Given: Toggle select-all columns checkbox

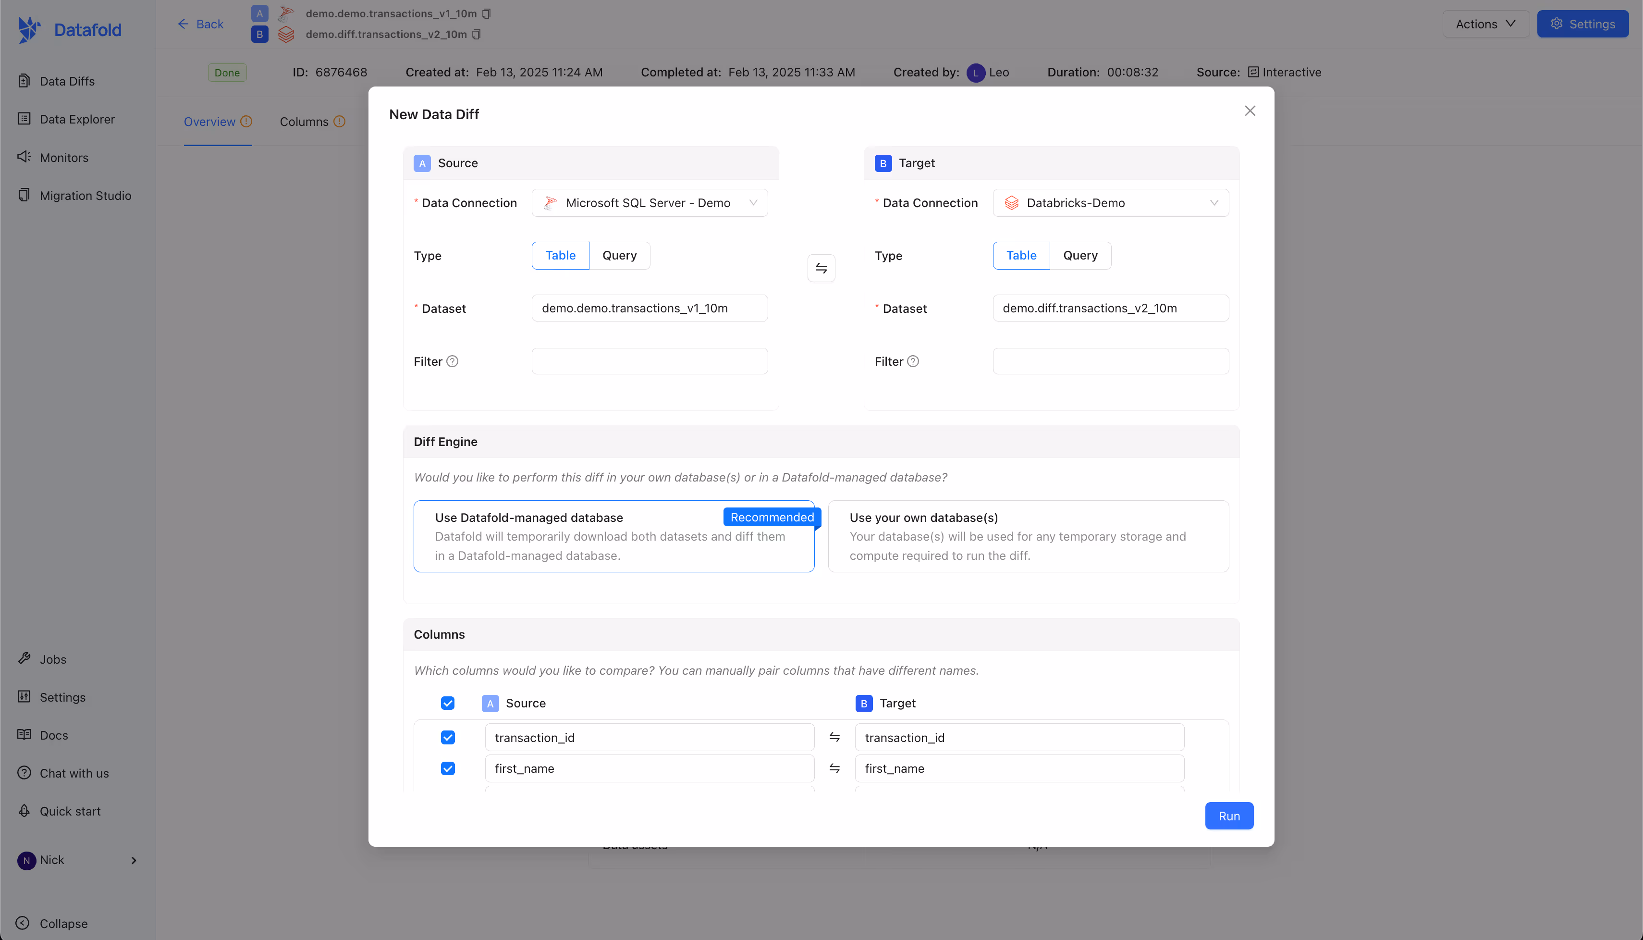Looking at the screenshot, I should click(448, 703).
